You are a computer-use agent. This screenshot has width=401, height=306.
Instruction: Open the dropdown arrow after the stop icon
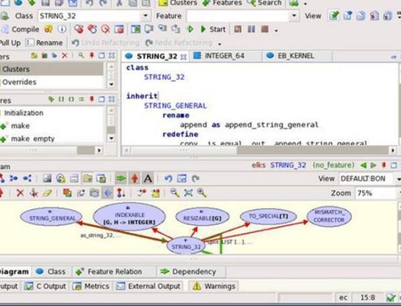[276, 31]
